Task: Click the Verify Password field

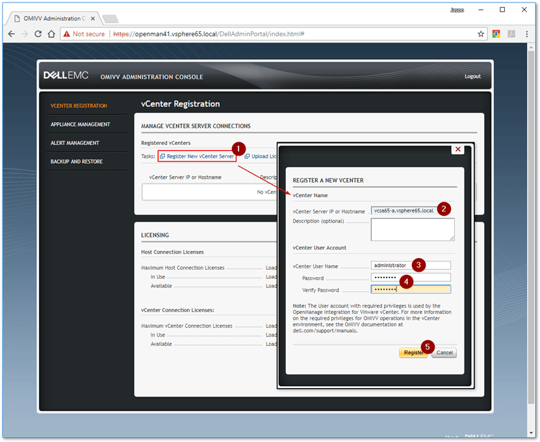Action: pyautogui.click(x=411, y=289)
